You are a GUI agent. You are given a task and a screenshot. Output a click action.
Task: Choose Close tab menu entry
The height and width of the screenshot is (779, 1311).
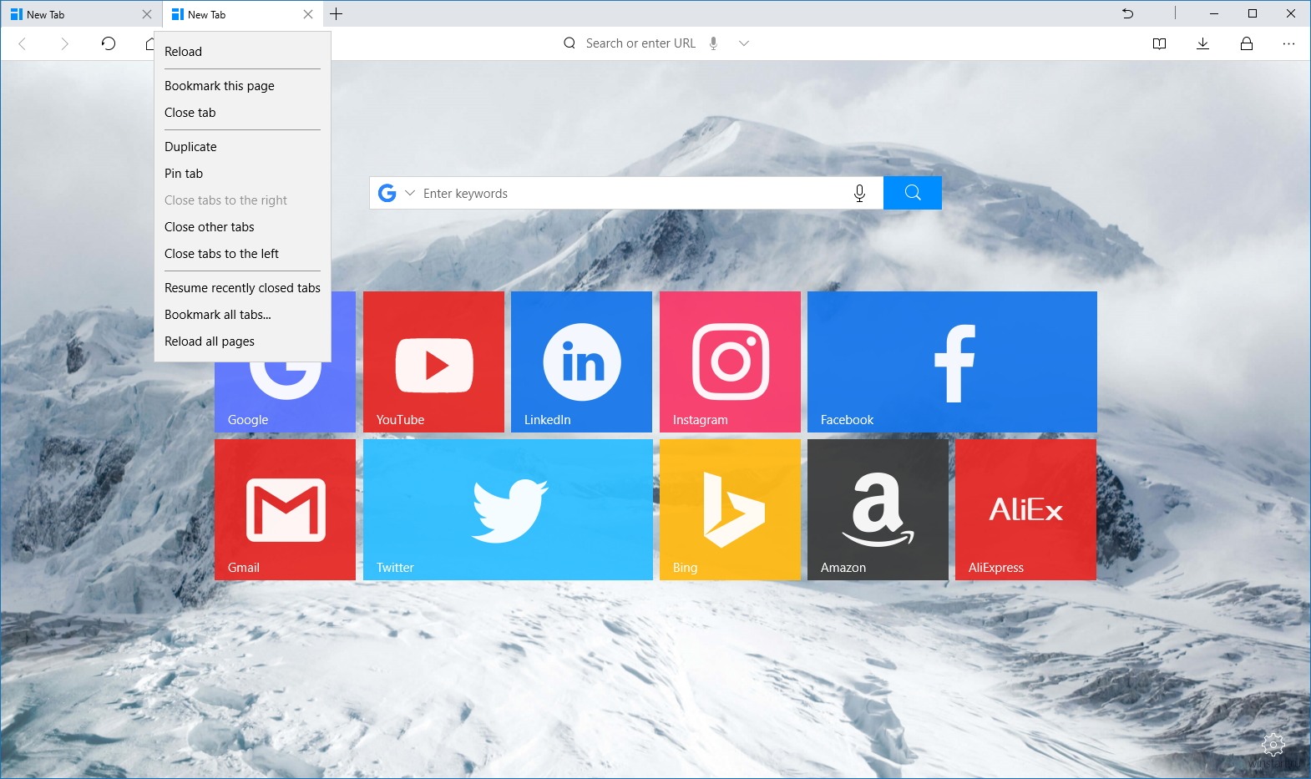click(x=242, y=113)
